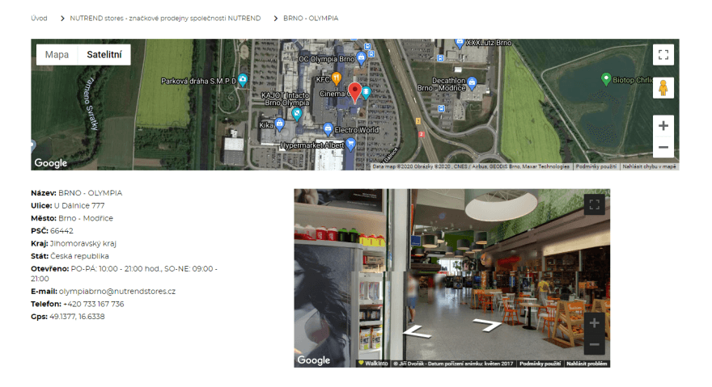712x387 pixels.
Task: Click the Biotop green location marker
Action: tap(606, 79)
